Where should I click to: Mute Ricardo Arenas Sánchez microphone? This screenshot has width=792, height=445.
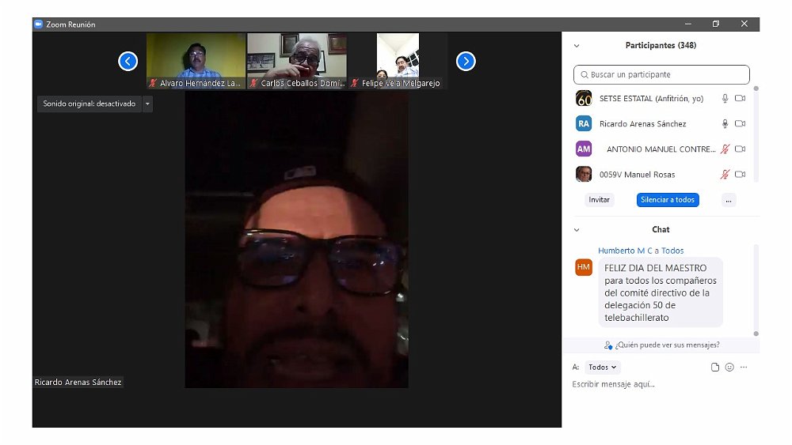tap(725, 124)
